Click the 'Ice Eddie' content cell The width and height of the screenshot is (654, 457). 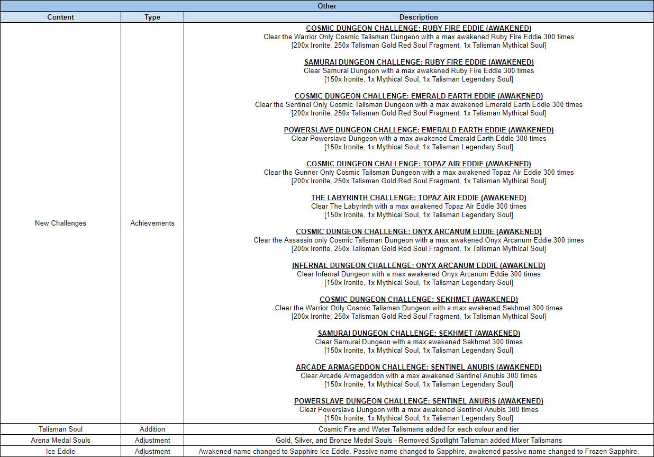[60, 451]
